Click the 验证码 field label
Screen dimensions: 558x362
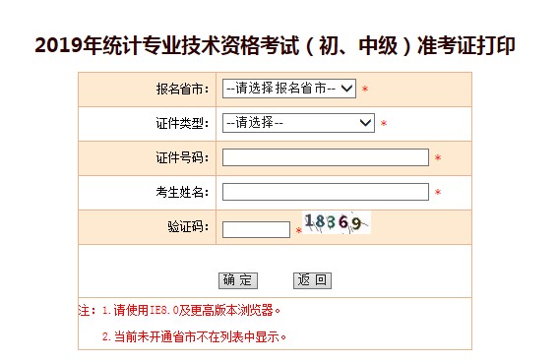188,226
